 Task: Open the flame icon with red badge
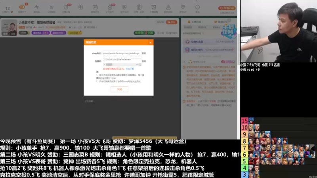point(110,7)
